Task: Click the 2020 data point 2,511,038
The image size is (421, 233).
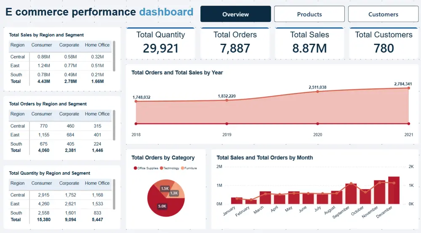Action: click(x=317, y=91)
